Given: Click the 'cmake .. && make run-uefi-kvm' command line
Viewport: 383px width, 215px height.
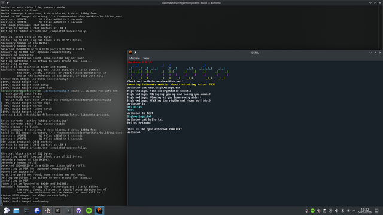Looking at the screenshot, I should tap(95, 91).
